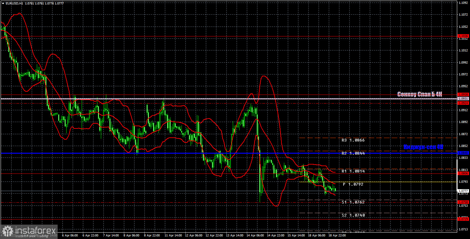The image size is (470, 239).
Task: Click axis price 1.0813
Action: [463, 170]
